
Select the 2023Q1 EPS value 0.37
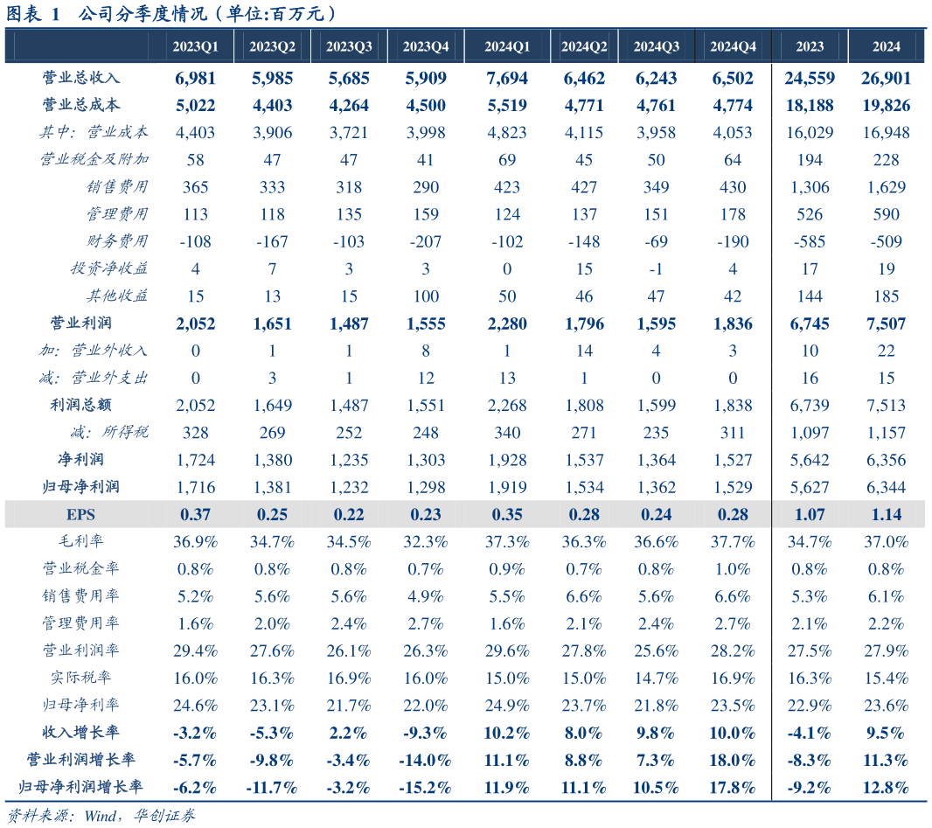195,514
